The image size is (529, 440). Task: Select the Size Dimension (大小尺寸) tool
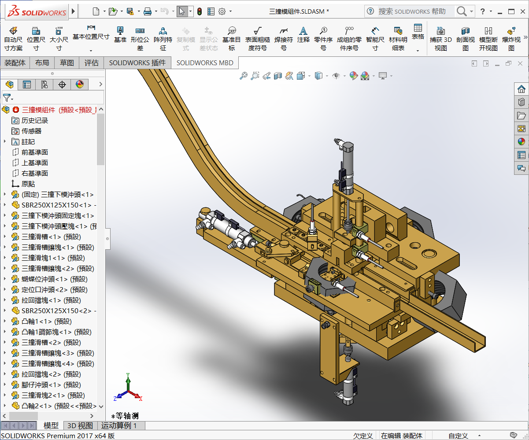(x=59, y=38)
